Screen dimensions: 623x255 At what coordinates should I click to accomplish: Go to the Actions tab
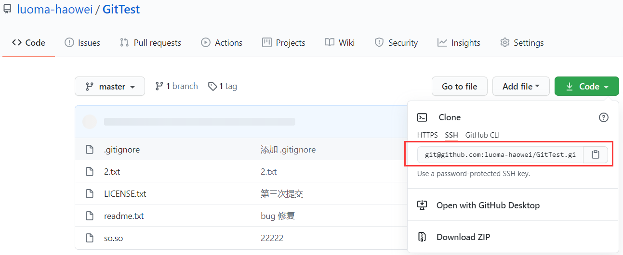click(x=222, y=43)
